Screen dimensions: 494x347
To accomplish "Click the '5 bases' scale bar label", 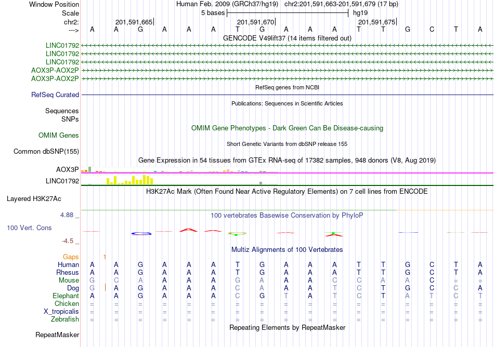I will pos(213,13).
